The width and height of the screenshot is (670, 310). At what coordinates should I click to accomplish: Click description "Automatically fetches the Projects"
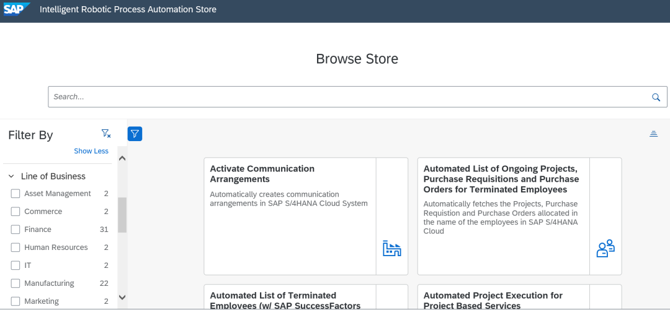pyautogui.click(x=501, y=217)
